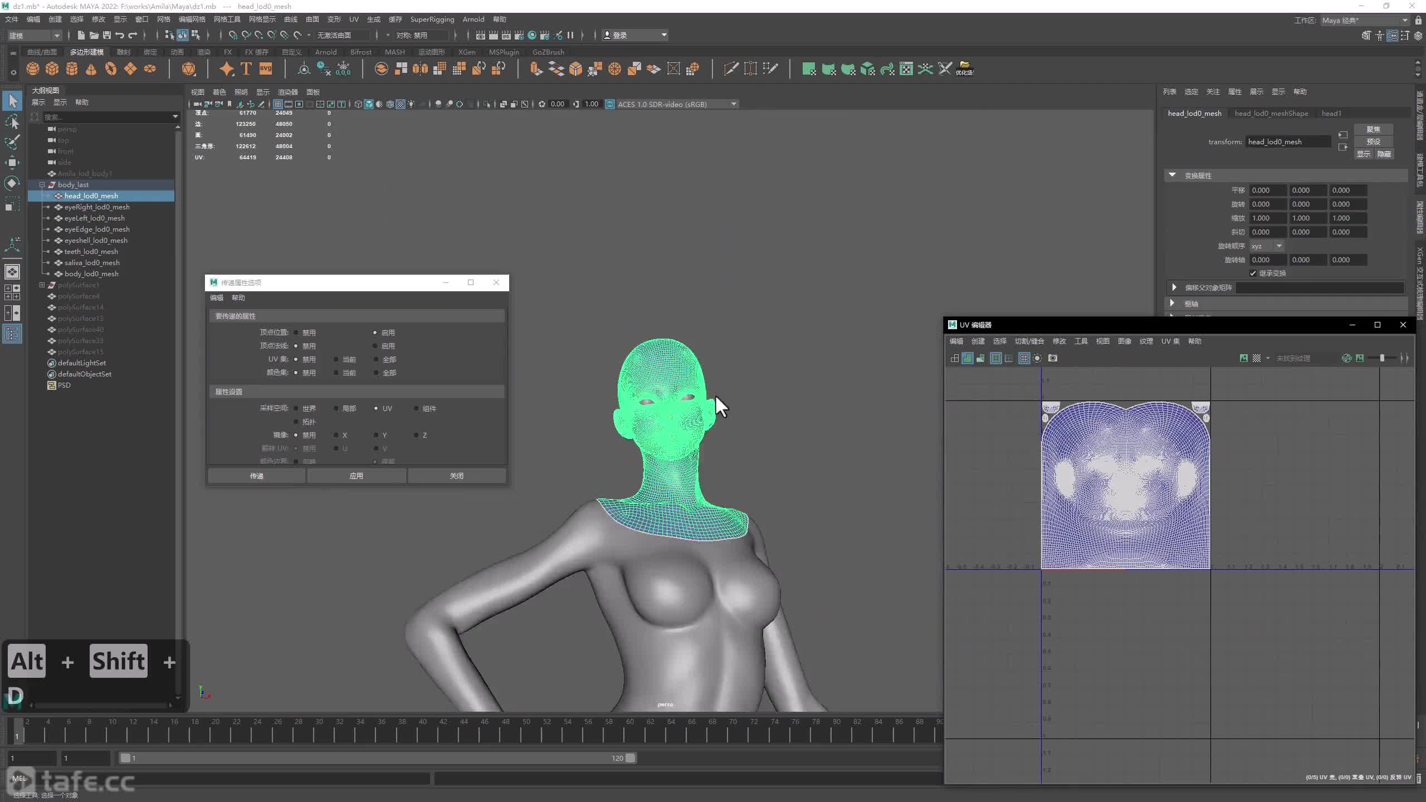Screen dimensions: 1426x802
Task: Open the 编辑网格 menu
Action: click(192, 19)
